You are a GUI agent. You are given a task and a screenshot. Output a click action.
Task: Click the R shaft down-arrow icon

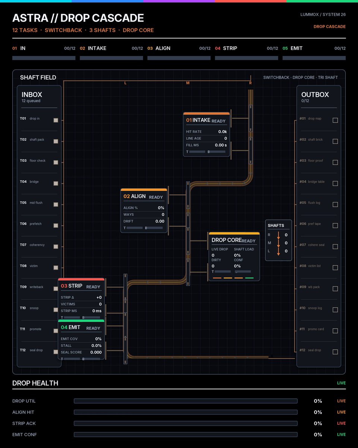pyautogui.click(x=278, y=235)
